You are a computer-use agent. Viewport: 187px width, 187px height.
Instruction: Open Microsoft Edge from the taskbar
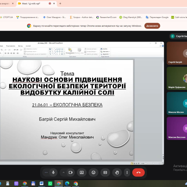pos(67,184)
